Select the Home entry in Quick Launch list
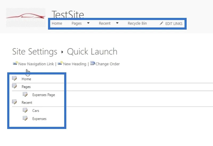This screenshot has width=213, height=146. point(26,79)
